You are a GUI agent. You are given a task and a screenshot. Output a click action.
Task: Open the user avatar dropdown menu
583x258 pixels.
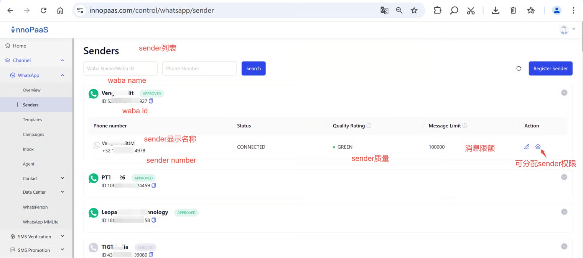tap(567, 30)
